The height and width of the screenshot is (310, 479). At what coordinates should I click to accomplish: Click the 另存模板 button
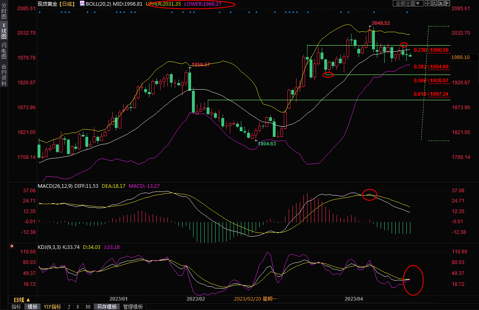point(107,307)
